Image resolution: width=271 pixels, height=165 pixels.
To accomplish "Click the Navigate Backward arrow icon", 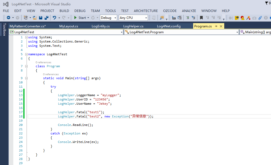I will [8, 18].
